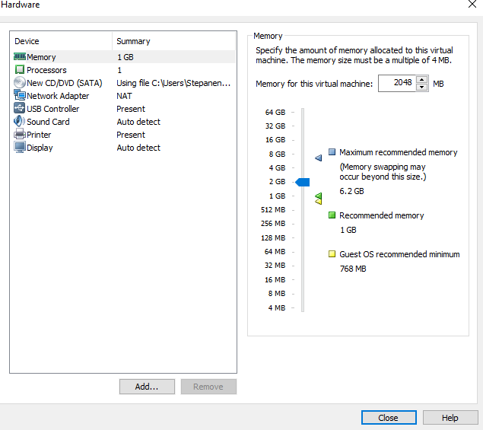This screenshot has height=430, width=483.
Task: Select the Printer row label
Action: coord(39,135)
